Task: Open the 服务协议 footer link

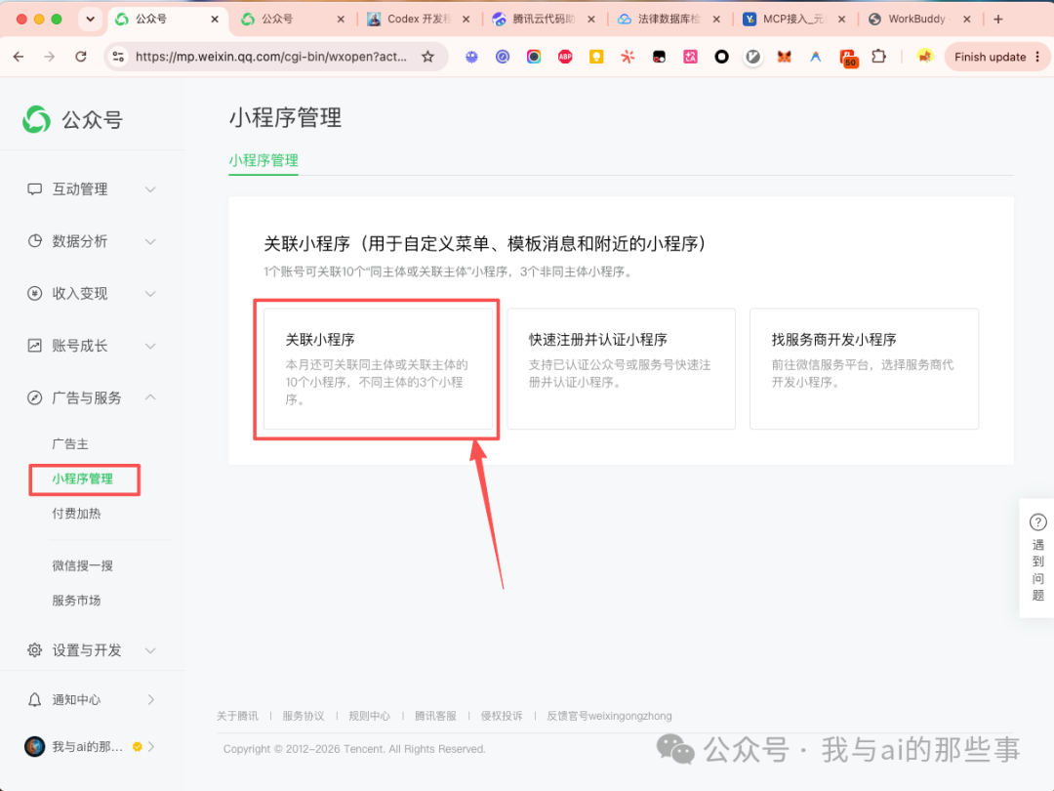Action: [x=304, y=716]
